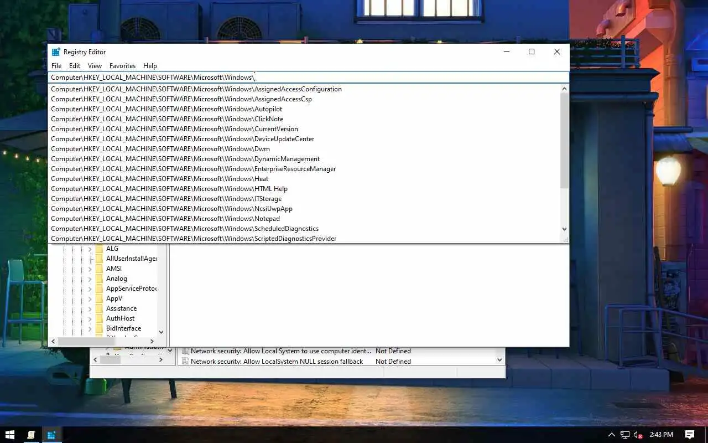The height and width of the screenshot is (443, 708).
Task: Click suggestion list scroll down arrow
Action: point(564,229)
